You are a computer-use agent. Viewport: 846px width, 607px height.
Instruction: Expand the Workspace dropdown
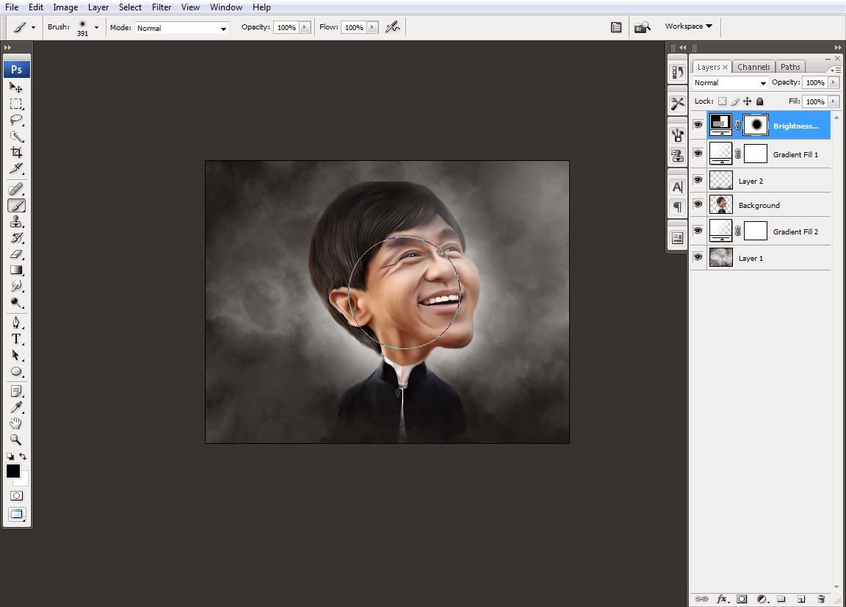(688, 26)
